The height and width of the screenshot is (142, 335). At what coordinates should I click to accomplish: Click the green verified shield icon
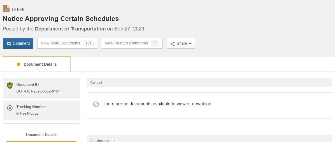[x=10, y=86]
